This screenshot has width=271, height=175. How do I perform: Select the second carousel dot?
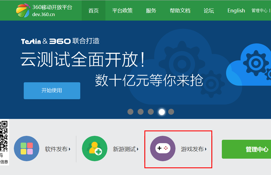coord(140,112)
